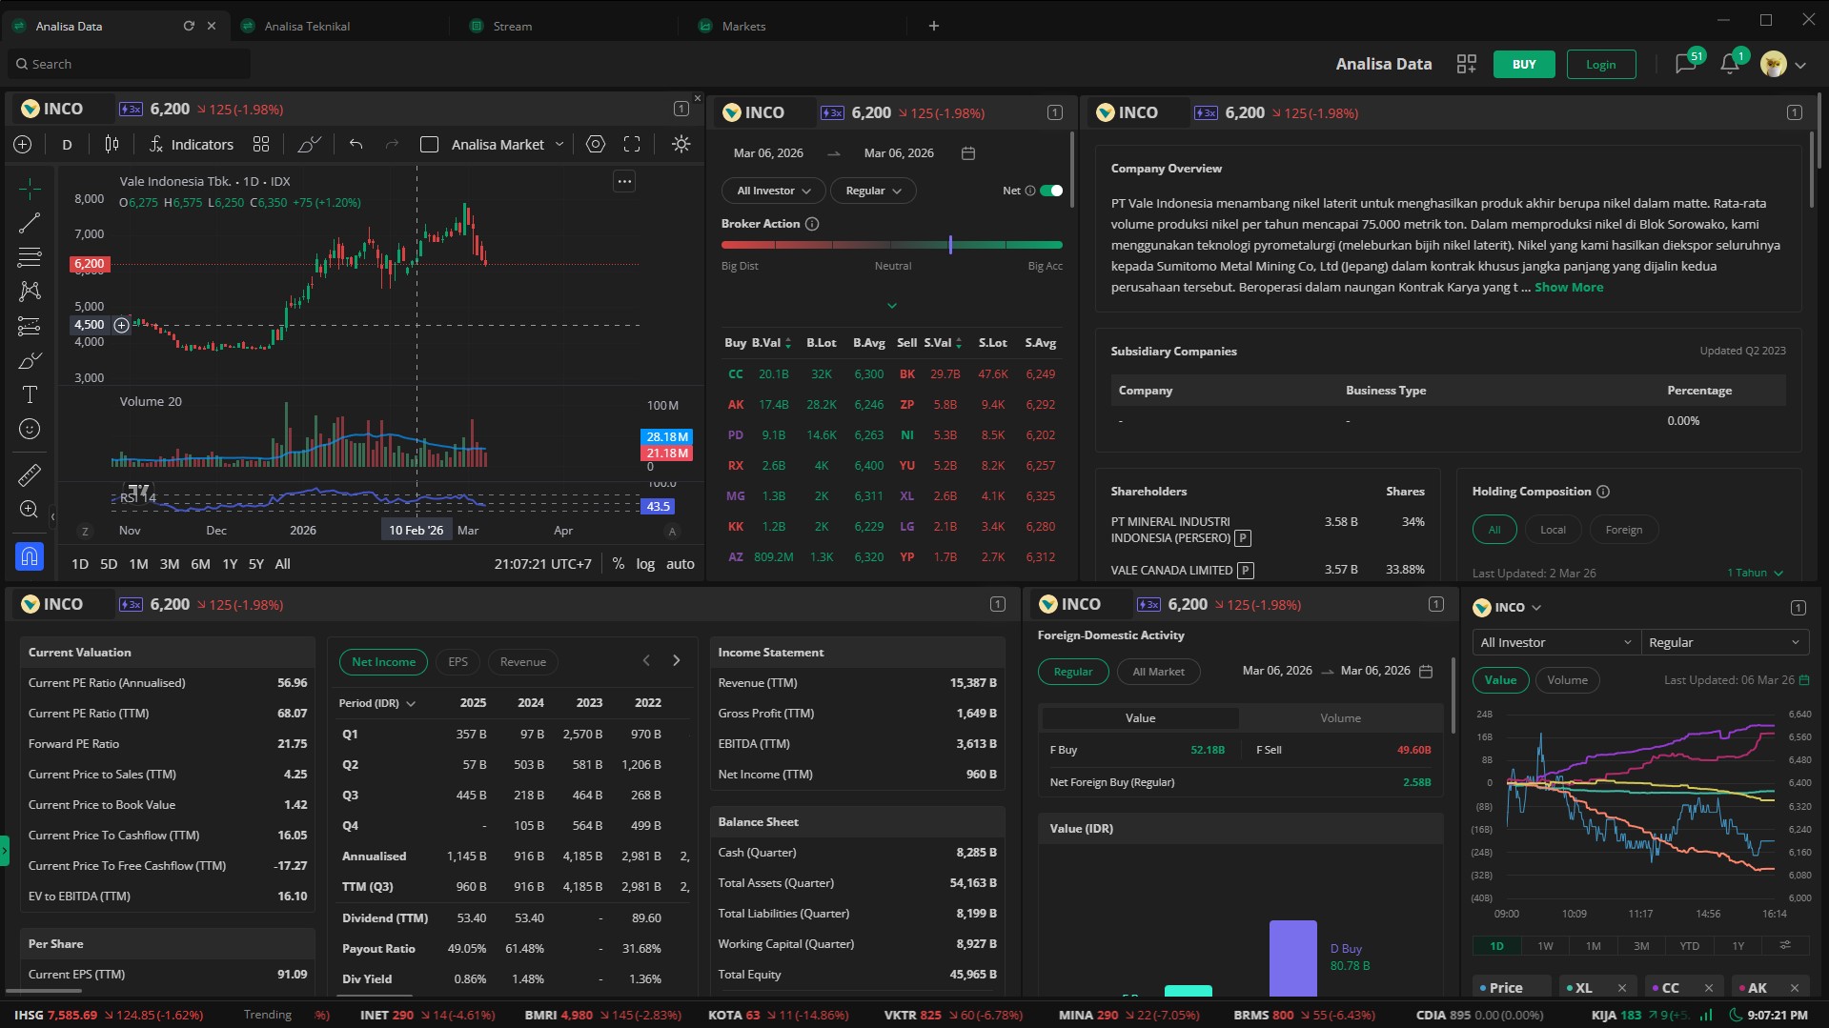
Task: Click the Broker Action neutral slider marker
Action: pos(950,245)
